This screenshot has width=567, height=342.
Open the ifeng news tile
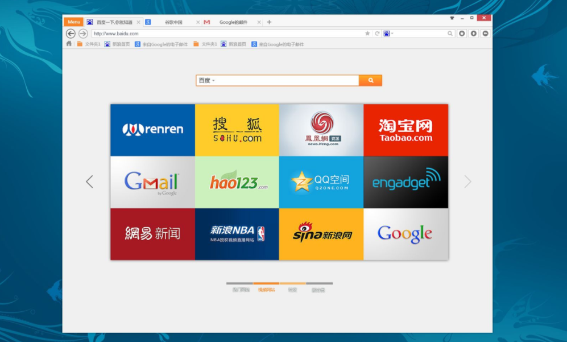coord(321,130)
